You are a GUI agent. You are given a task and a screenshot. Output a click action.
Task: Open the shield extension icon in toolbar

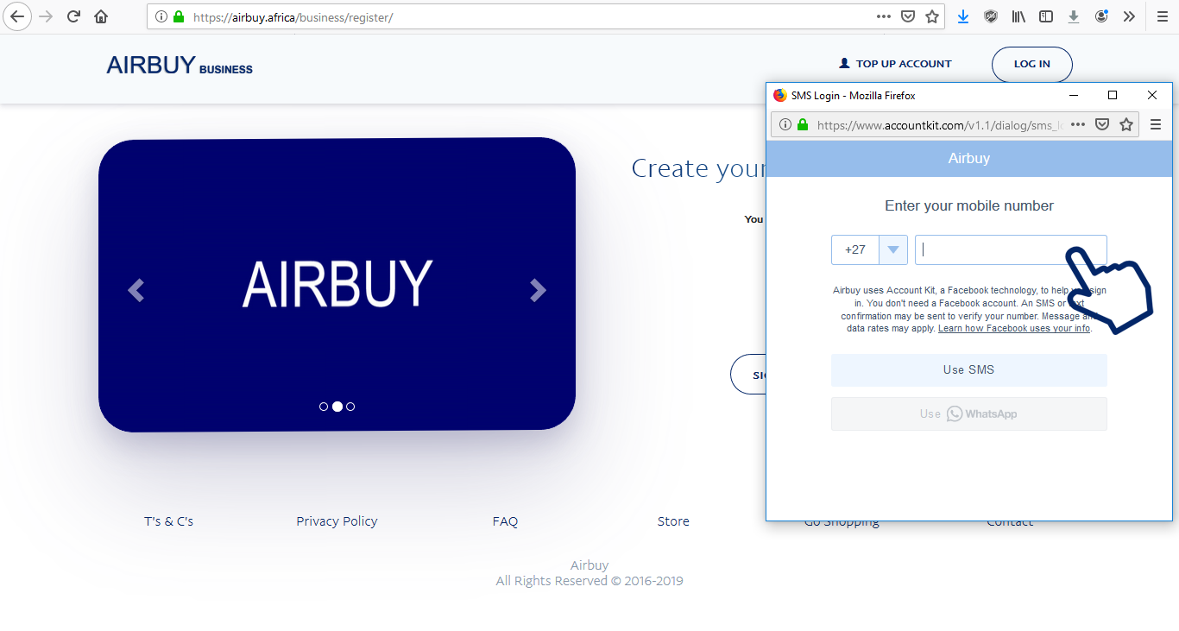pyautogui.click(x=991, y=16)
